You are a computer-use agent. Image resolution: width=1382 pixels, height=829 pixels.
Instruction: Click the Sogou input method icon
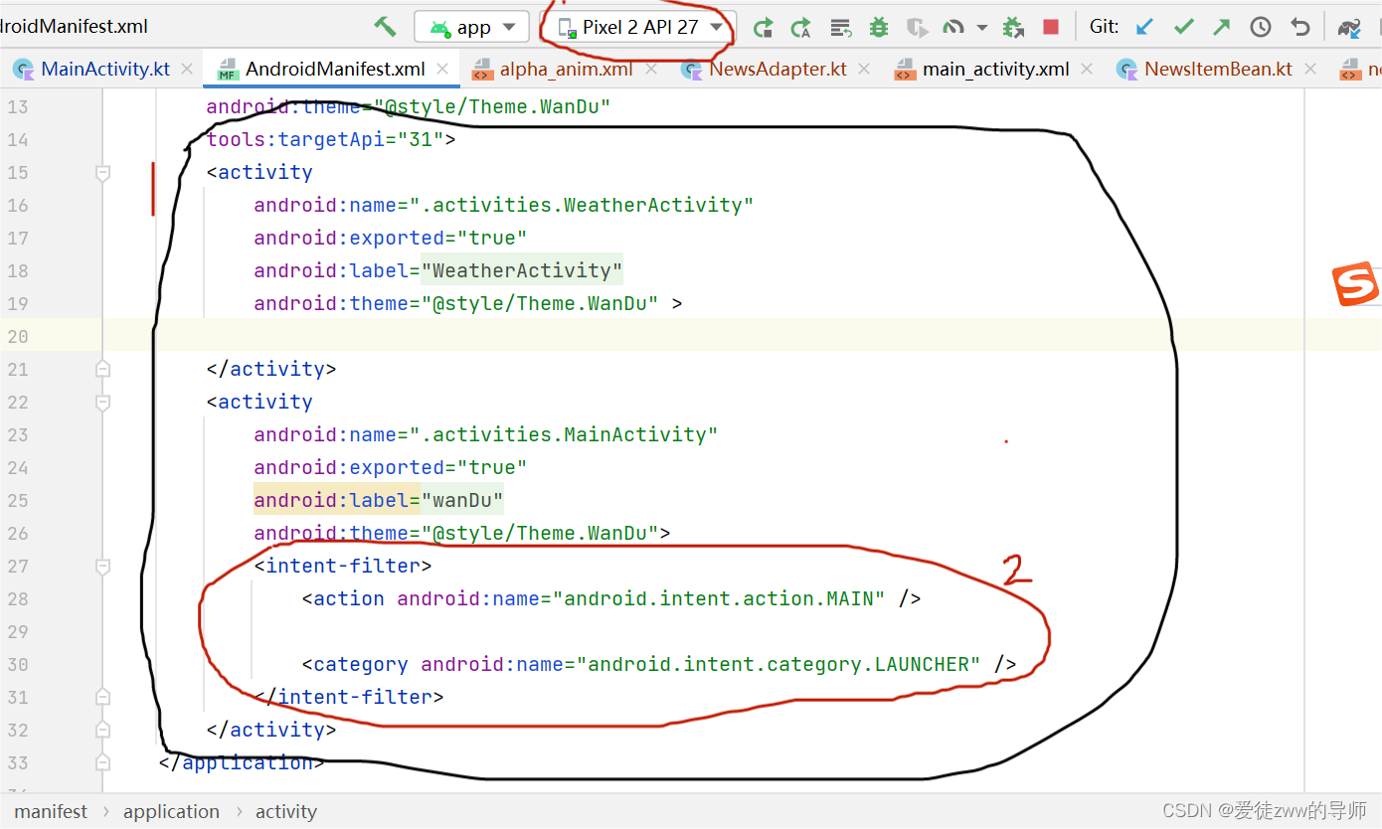[x=1356, y=284]
